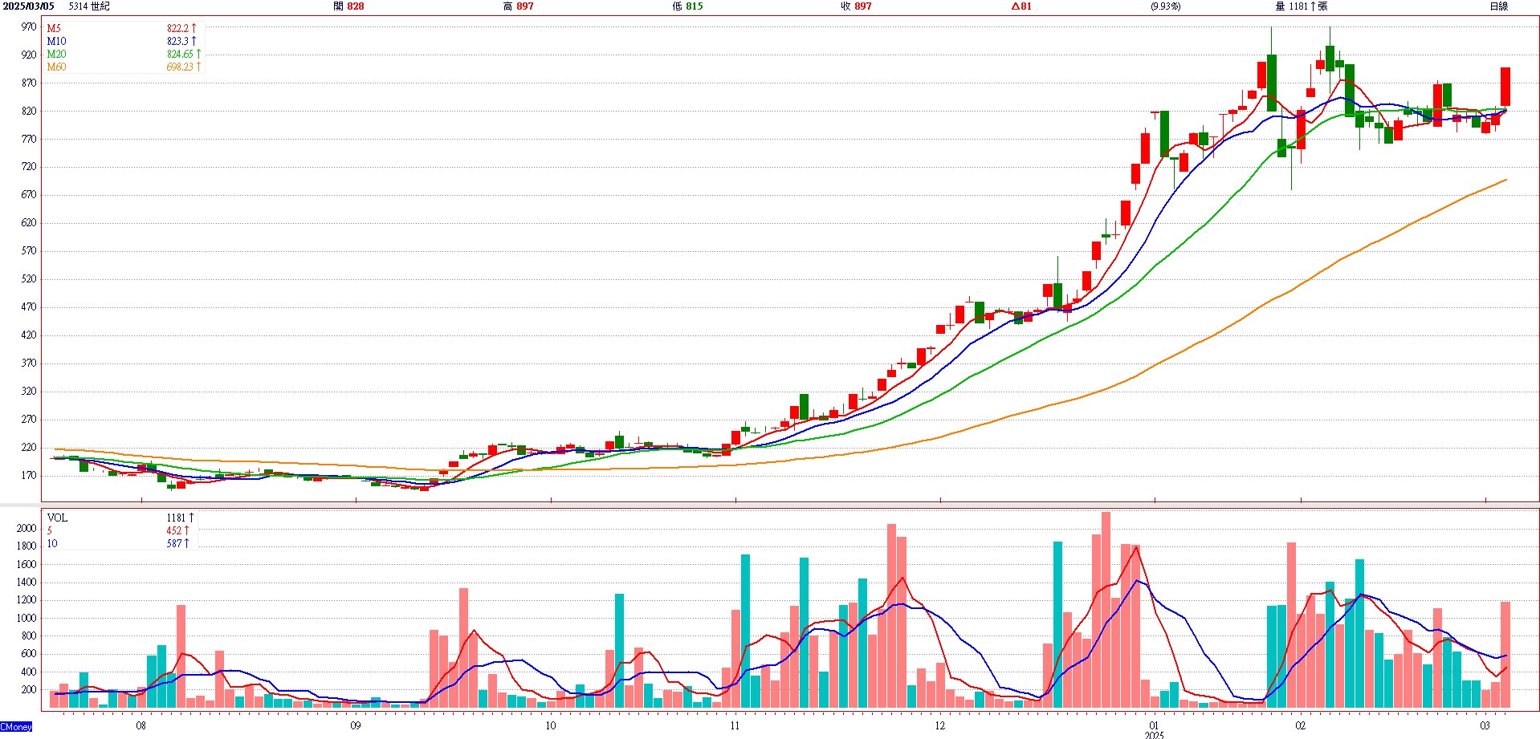This screenshot has width=1540, height=739.
Task: Click the date 2025/03/05 in the header
Action: coord(27,6)
